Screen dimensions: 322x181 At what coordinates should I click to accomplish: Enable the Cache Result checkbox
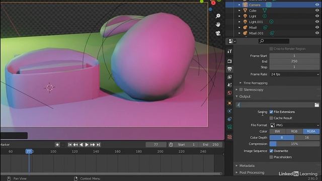click(x=271, y=118)
